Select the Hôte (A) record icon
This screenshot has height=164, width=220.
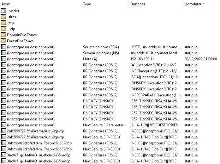pos(4,59)
